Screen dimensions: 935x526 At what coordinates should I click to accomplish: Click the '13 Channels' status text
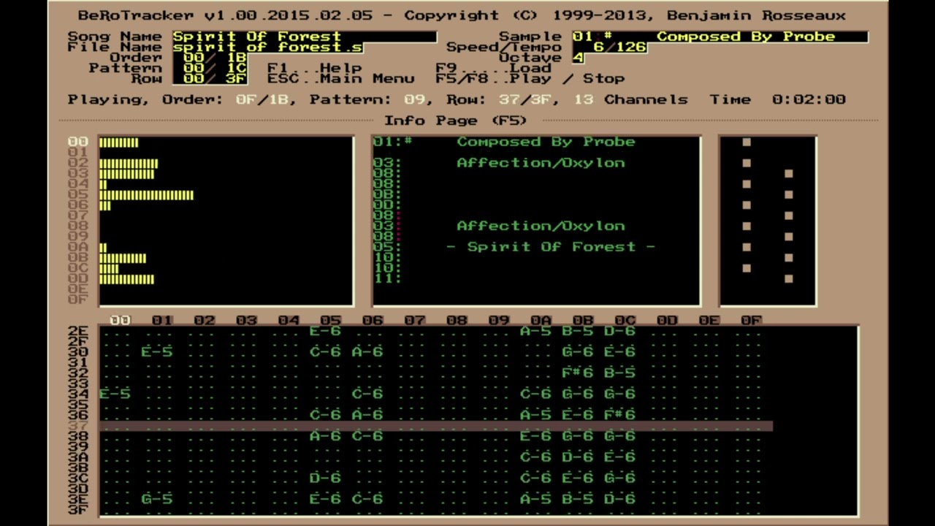point(630,99)
